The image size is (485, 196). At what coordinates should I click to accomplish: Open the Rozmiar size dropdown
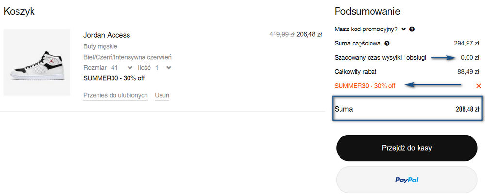click(x=129, y=68)
